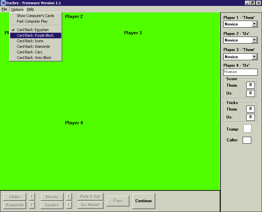Click the Player 4 name input field

pos(240,72)
